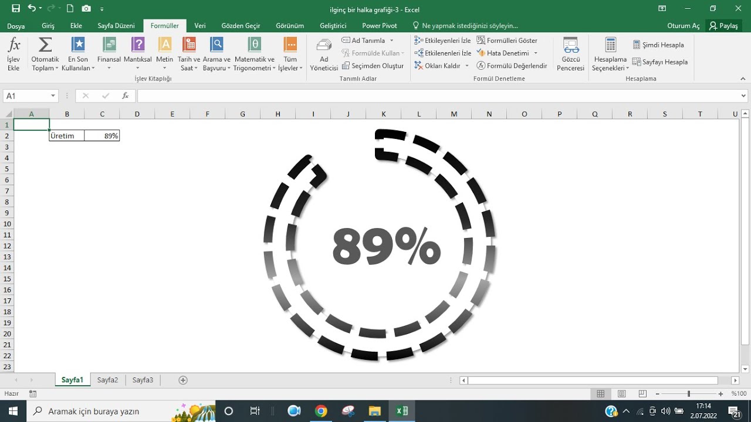
Task: Switch to Normal view in status bar
Action: [600, 394]
